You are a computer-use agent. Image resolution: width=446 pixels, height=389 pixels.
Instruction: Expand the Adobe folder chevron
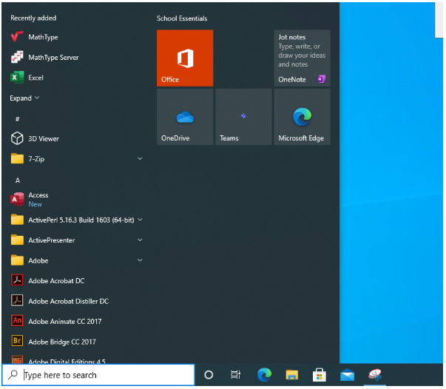(140, 260)
